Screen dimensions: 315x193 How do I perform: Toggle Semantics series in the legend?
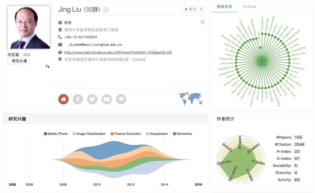coord(182,134)
